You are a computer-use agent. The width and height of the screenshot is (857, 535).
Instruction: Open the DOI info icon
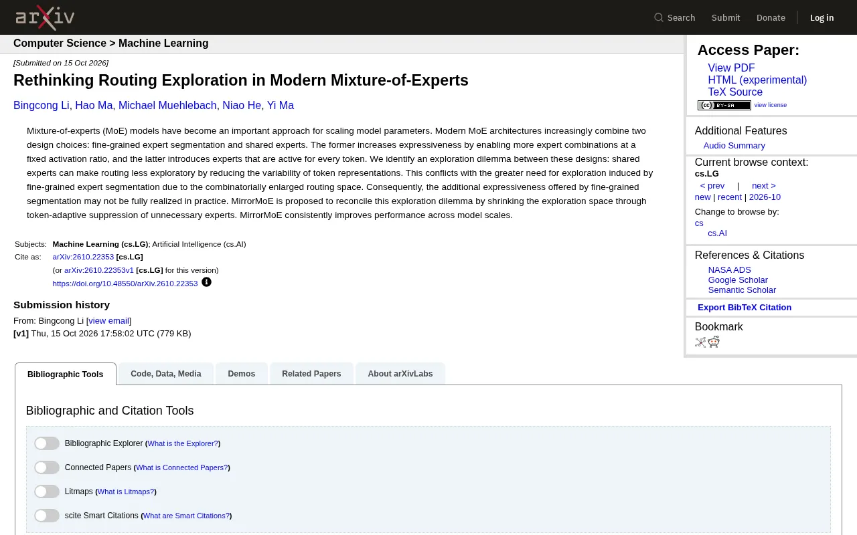pos(206,282)
